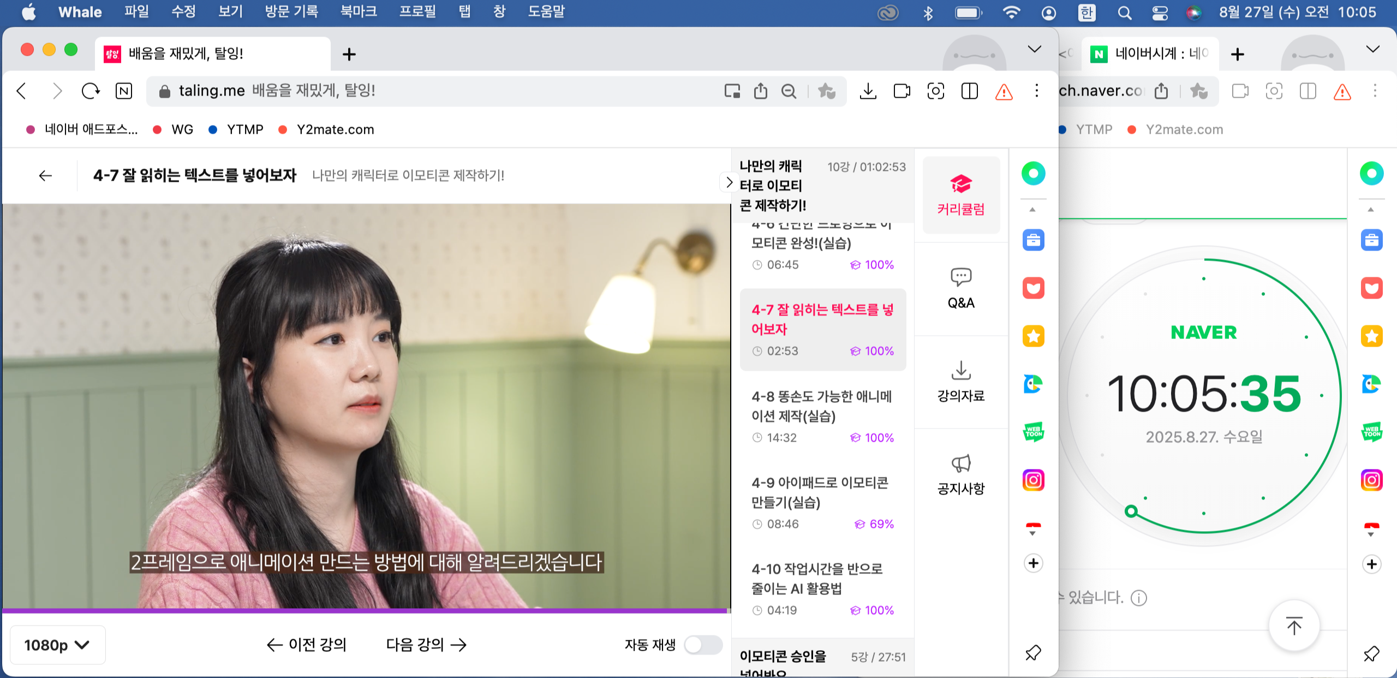Toggle the Korean input source in menu bar
This screenshot has height=678, width=1397.
(x=1086, y=12)
